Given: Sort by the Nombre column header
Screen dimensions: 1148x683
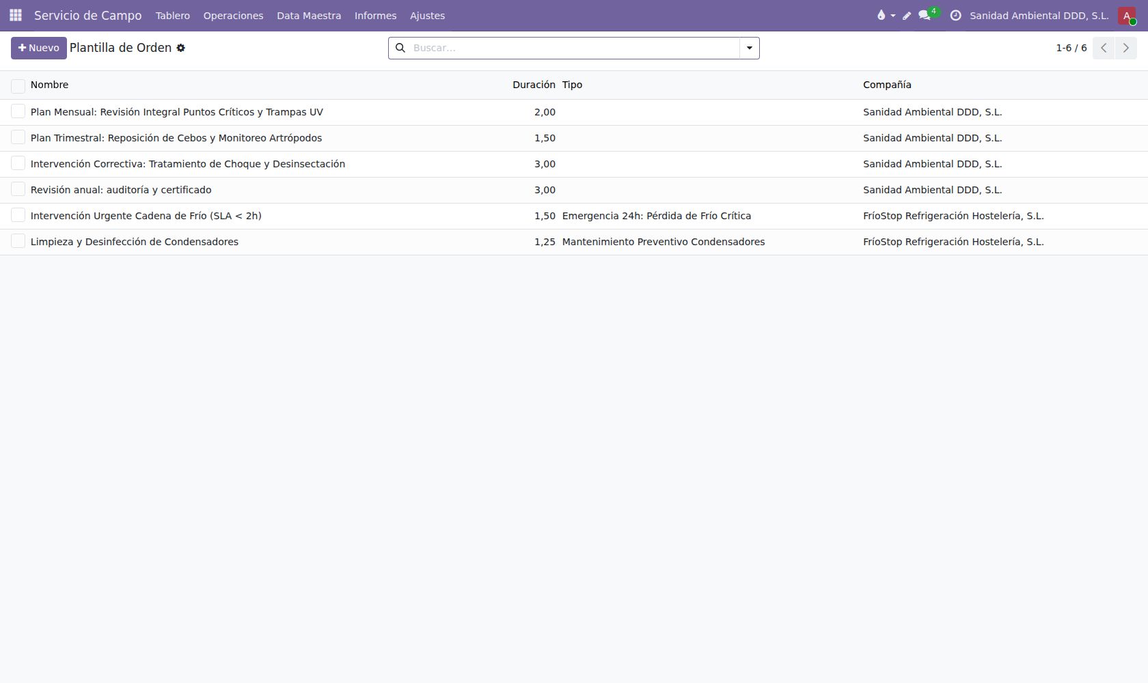Looking at the screenshot, I should tap(49, 85).
